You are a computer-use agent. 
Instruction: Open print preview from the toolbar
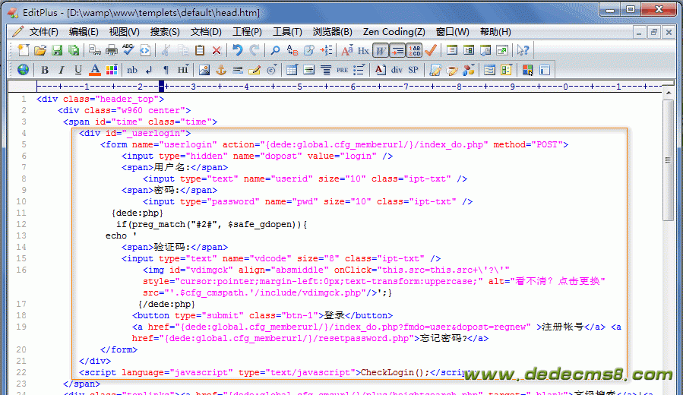[x=94, y=51]
